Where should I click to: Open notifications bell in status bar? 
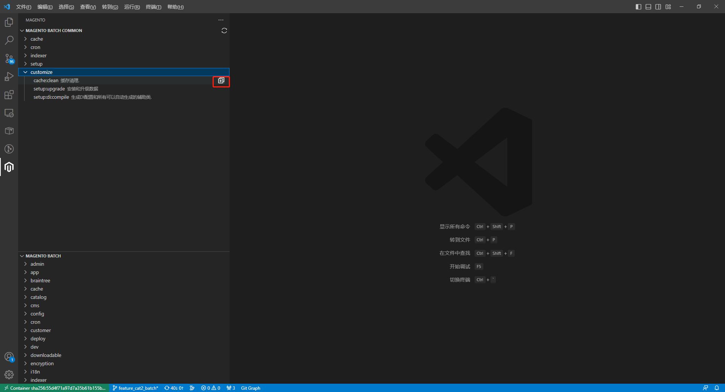(x=717, y=388)
